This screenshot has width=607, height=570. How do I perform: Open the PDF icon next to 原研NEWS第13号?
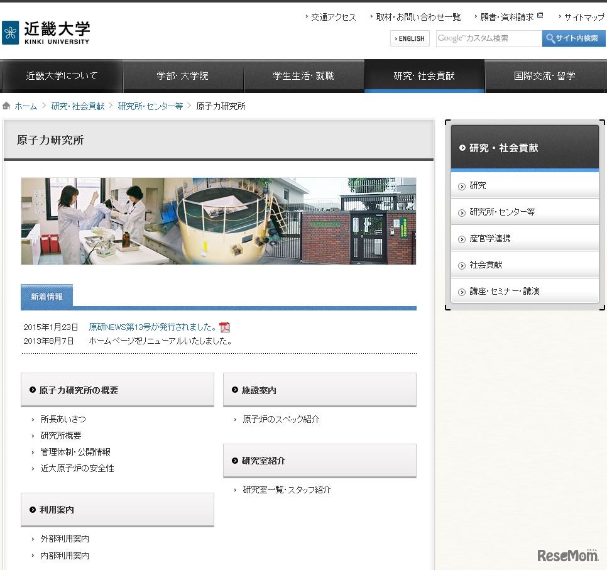(224, 326)
